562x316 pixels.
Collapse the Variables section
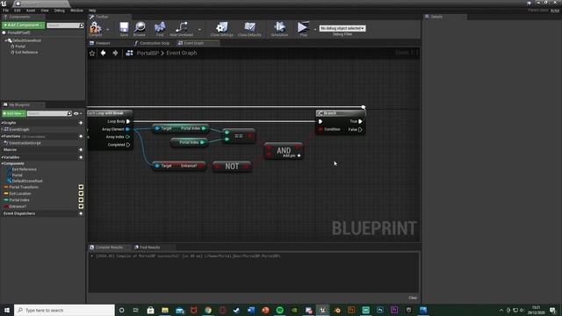3,157
